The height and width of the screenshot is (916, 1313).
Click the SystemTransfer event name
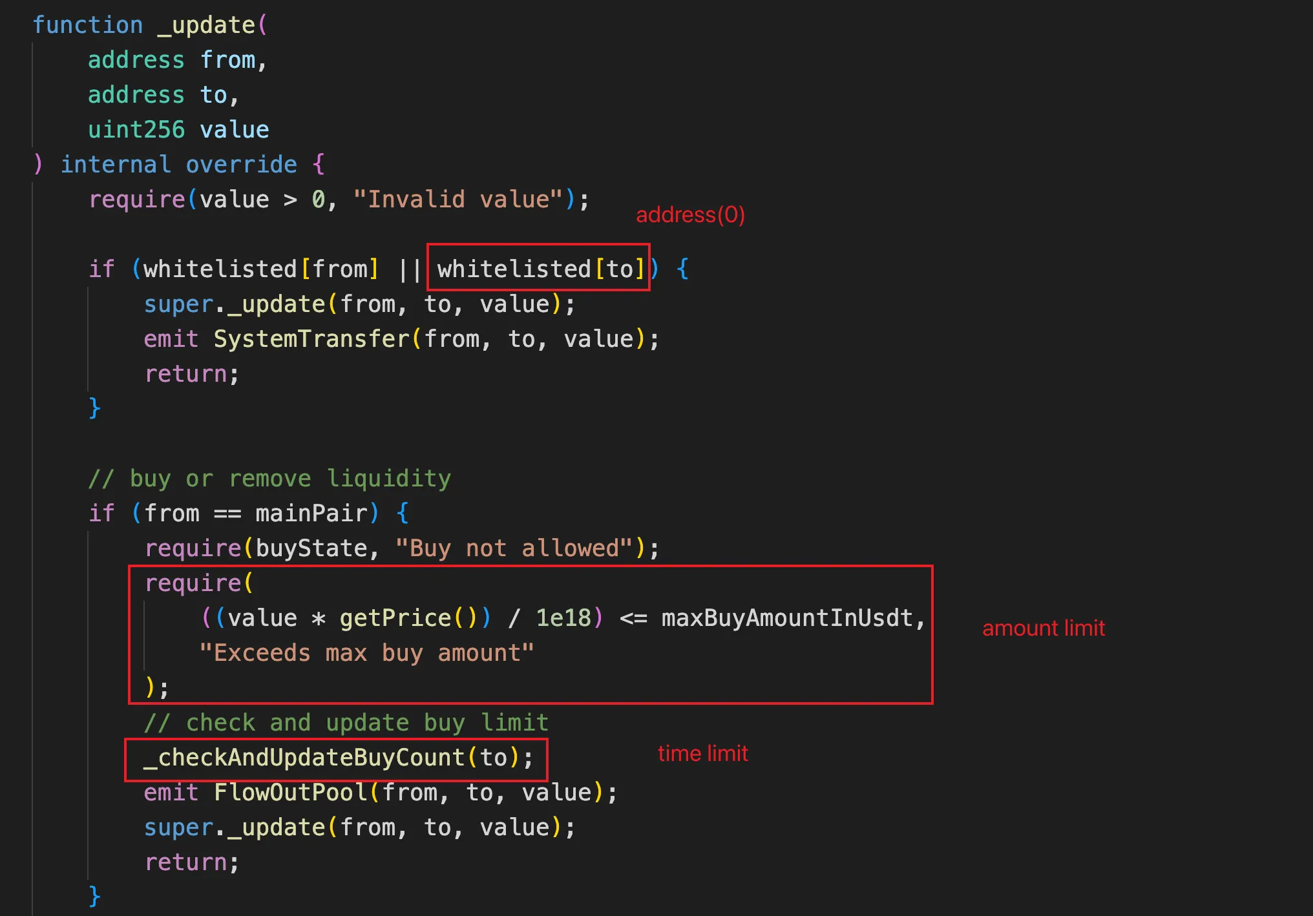[311, 339]
